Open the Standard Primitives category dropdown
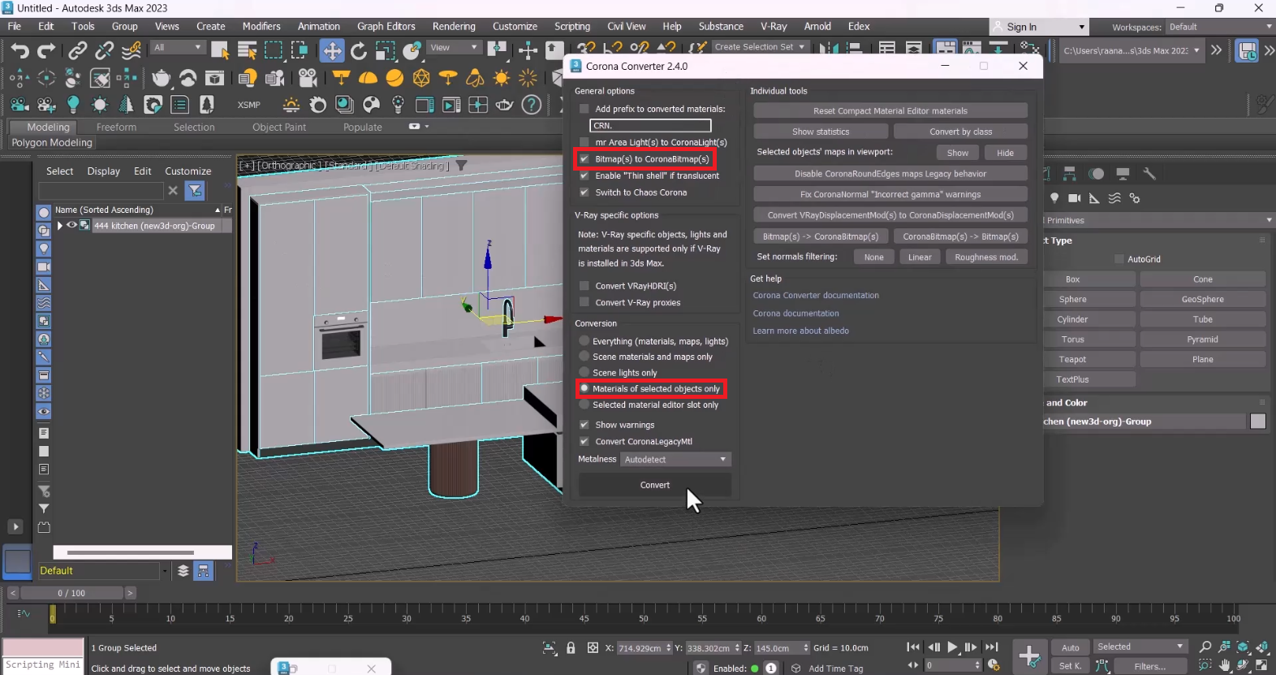The height and width of the screenshot is (675, 1276). coord(1159,220)
